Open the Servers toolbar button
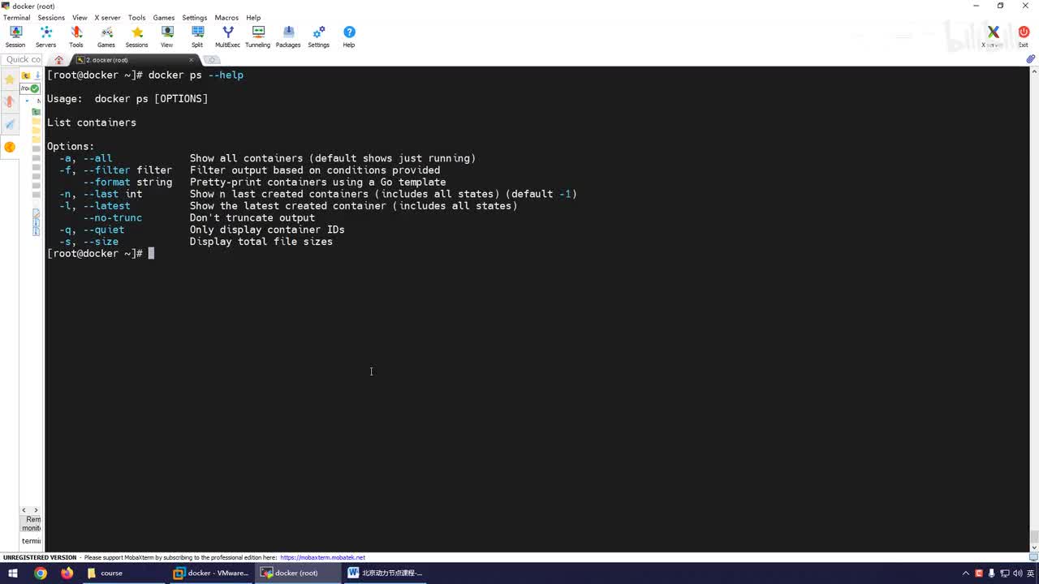 coord(46,36)
